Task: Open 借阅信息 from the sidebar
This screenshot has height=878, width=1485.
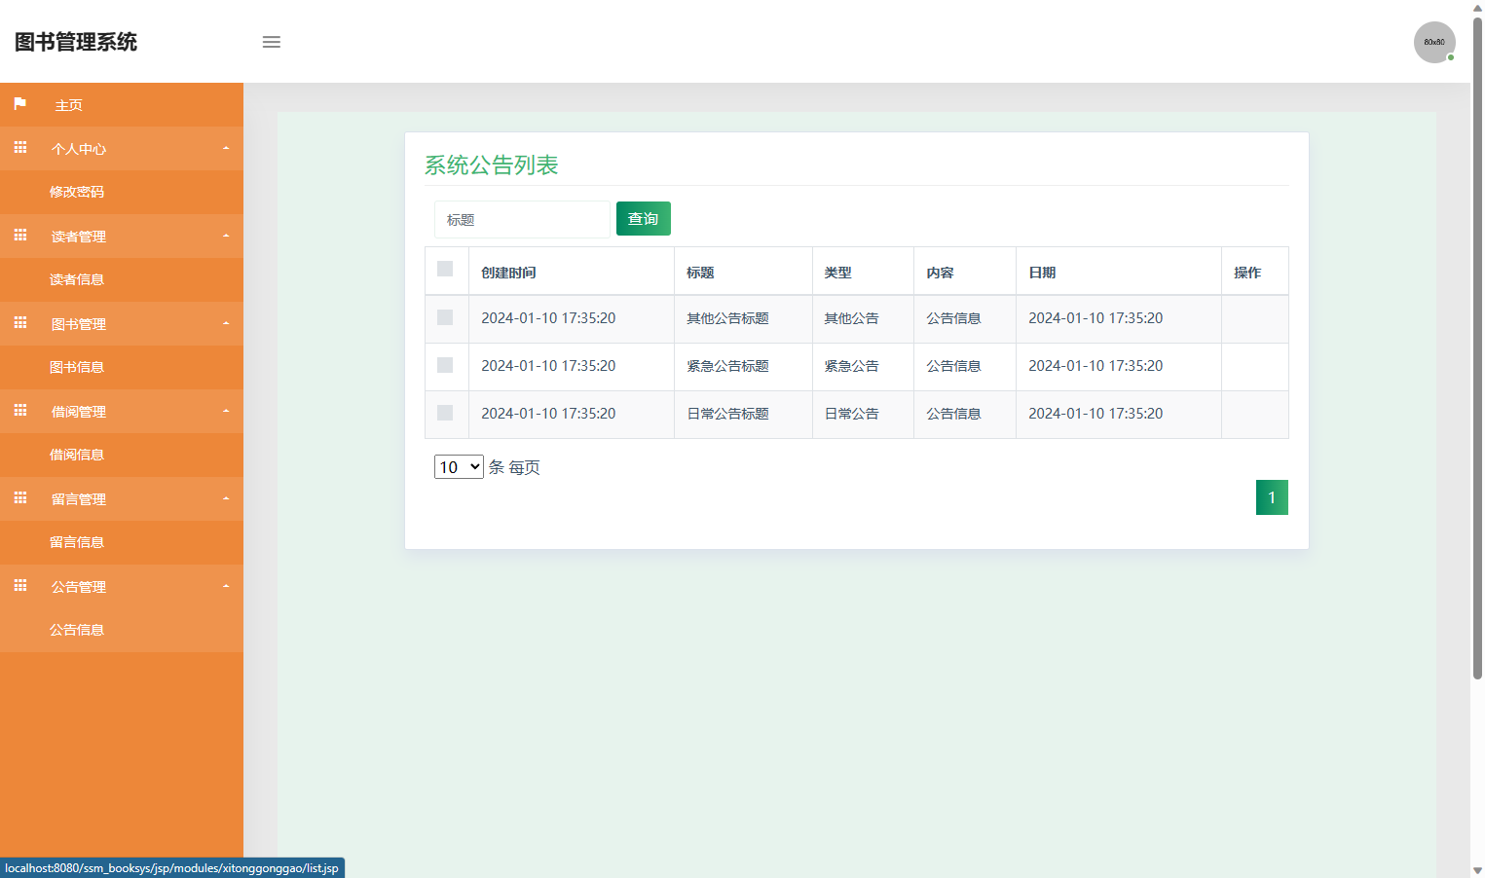Action: point(77,455)
